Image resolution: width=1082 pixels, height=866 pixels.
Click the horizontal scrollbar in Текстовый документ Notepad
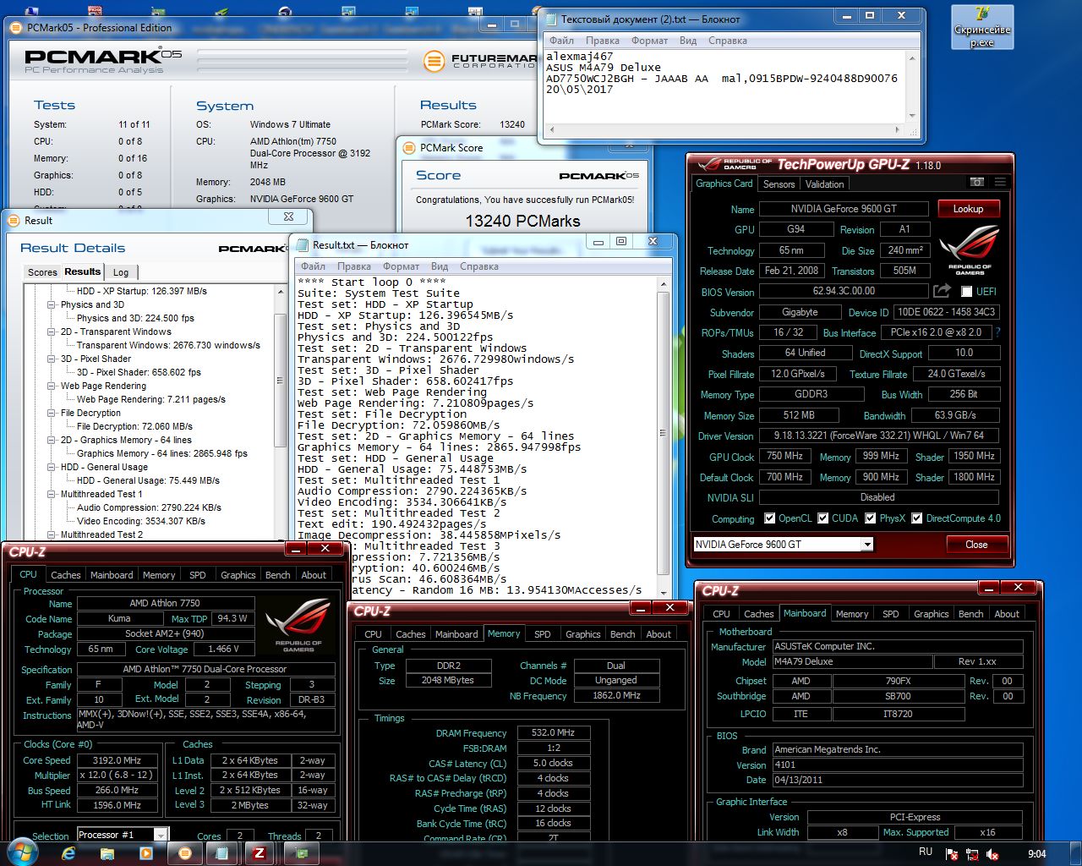coord(725,129)
